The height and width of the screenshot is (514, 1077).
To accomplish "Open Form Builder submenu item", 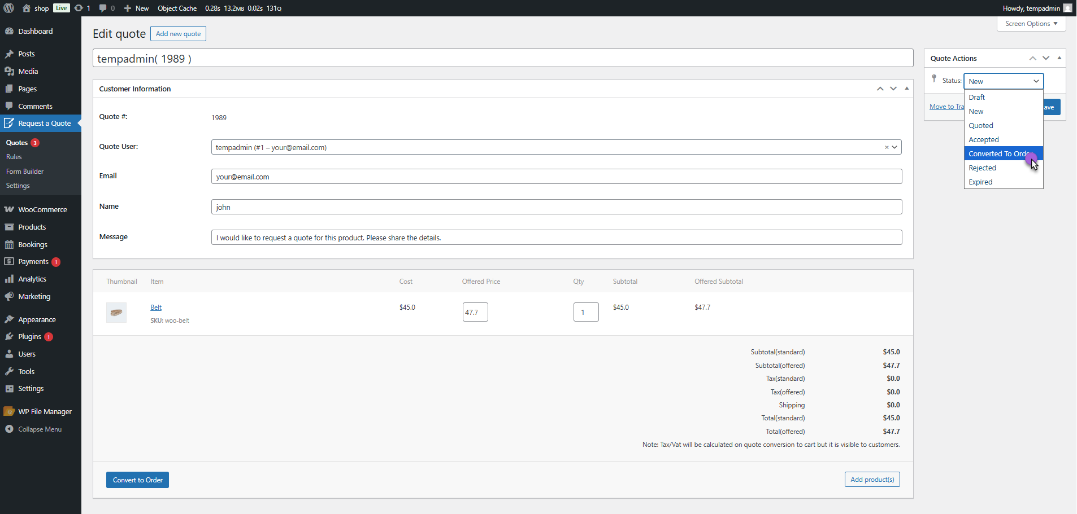I will click(x=25, y=172).
